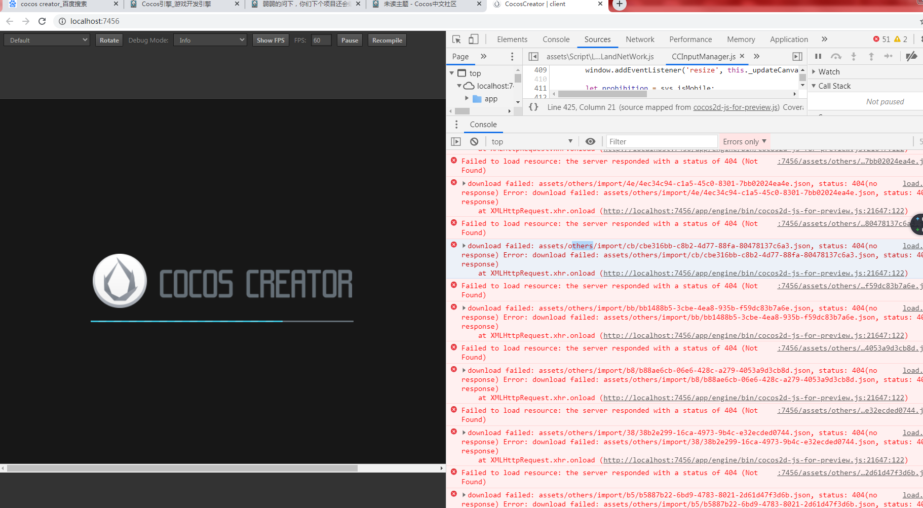The height and width of the screenshot is (508, 923).
Task: Open the Memory panel
Action: 741,40
